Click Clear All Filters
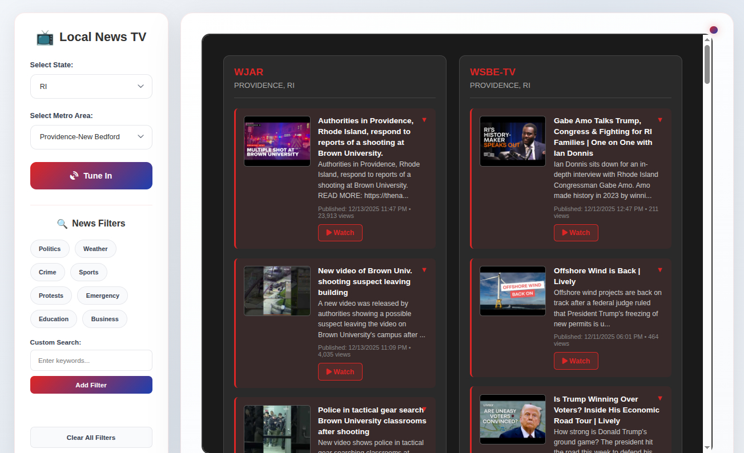This screenshot has height=453, width=744. [x=91, y=438]
